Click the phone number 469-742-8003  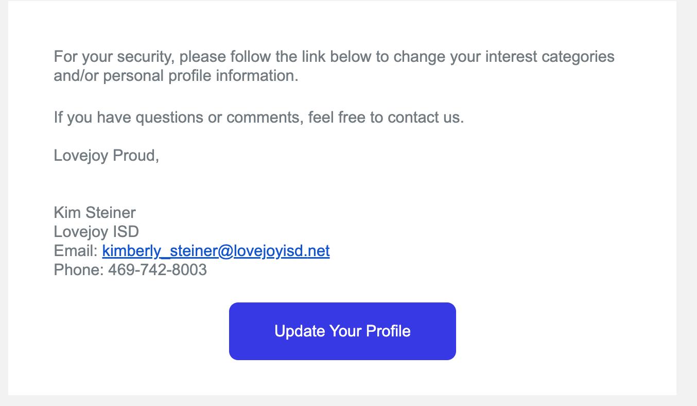(x=158, y=270)
